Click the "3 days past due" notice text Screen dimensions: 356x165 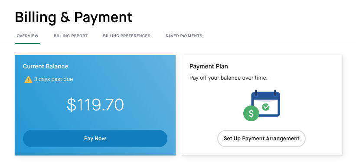[x=53, y=79]
